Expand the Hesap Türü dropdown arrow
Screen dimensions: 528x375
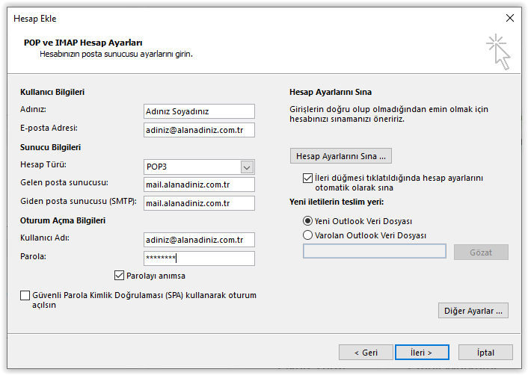[x=247, y=167]
